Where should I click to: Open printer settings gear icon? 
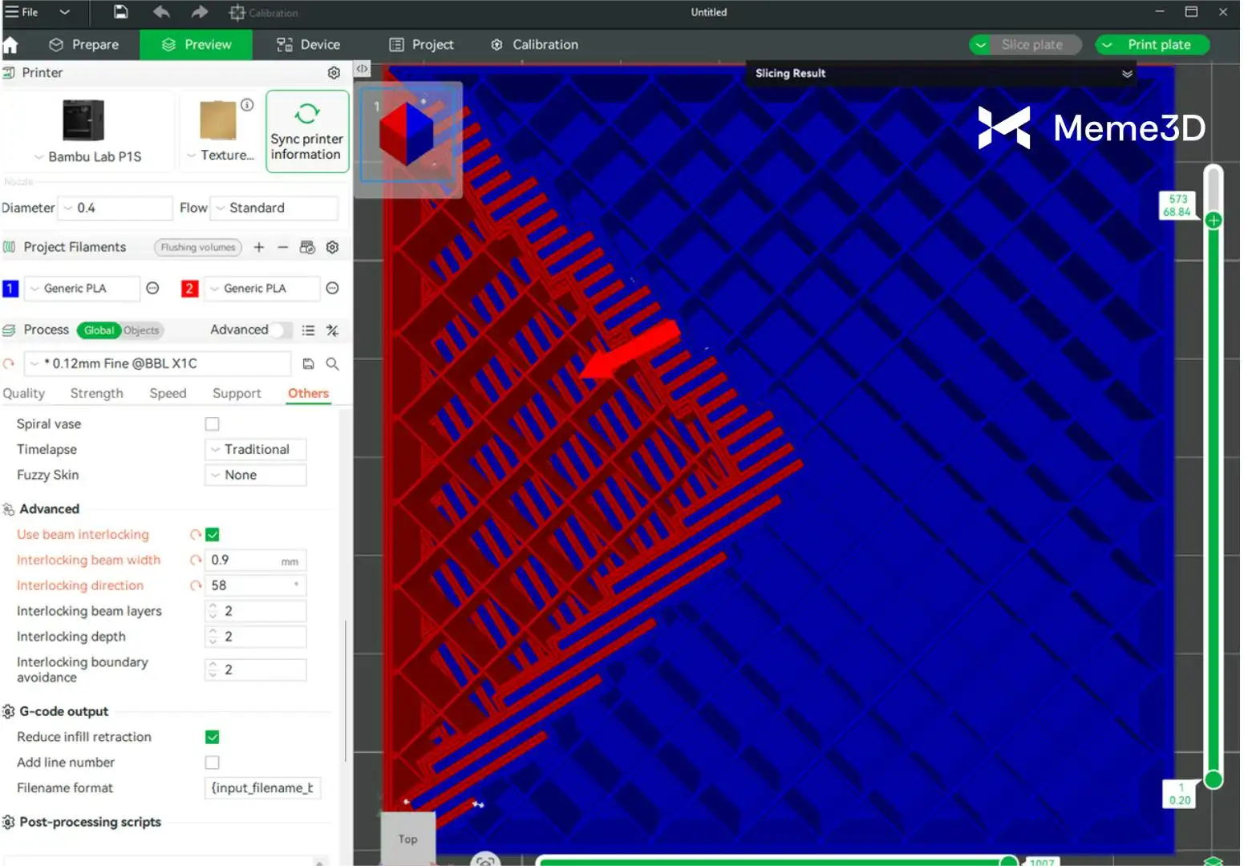334,73
